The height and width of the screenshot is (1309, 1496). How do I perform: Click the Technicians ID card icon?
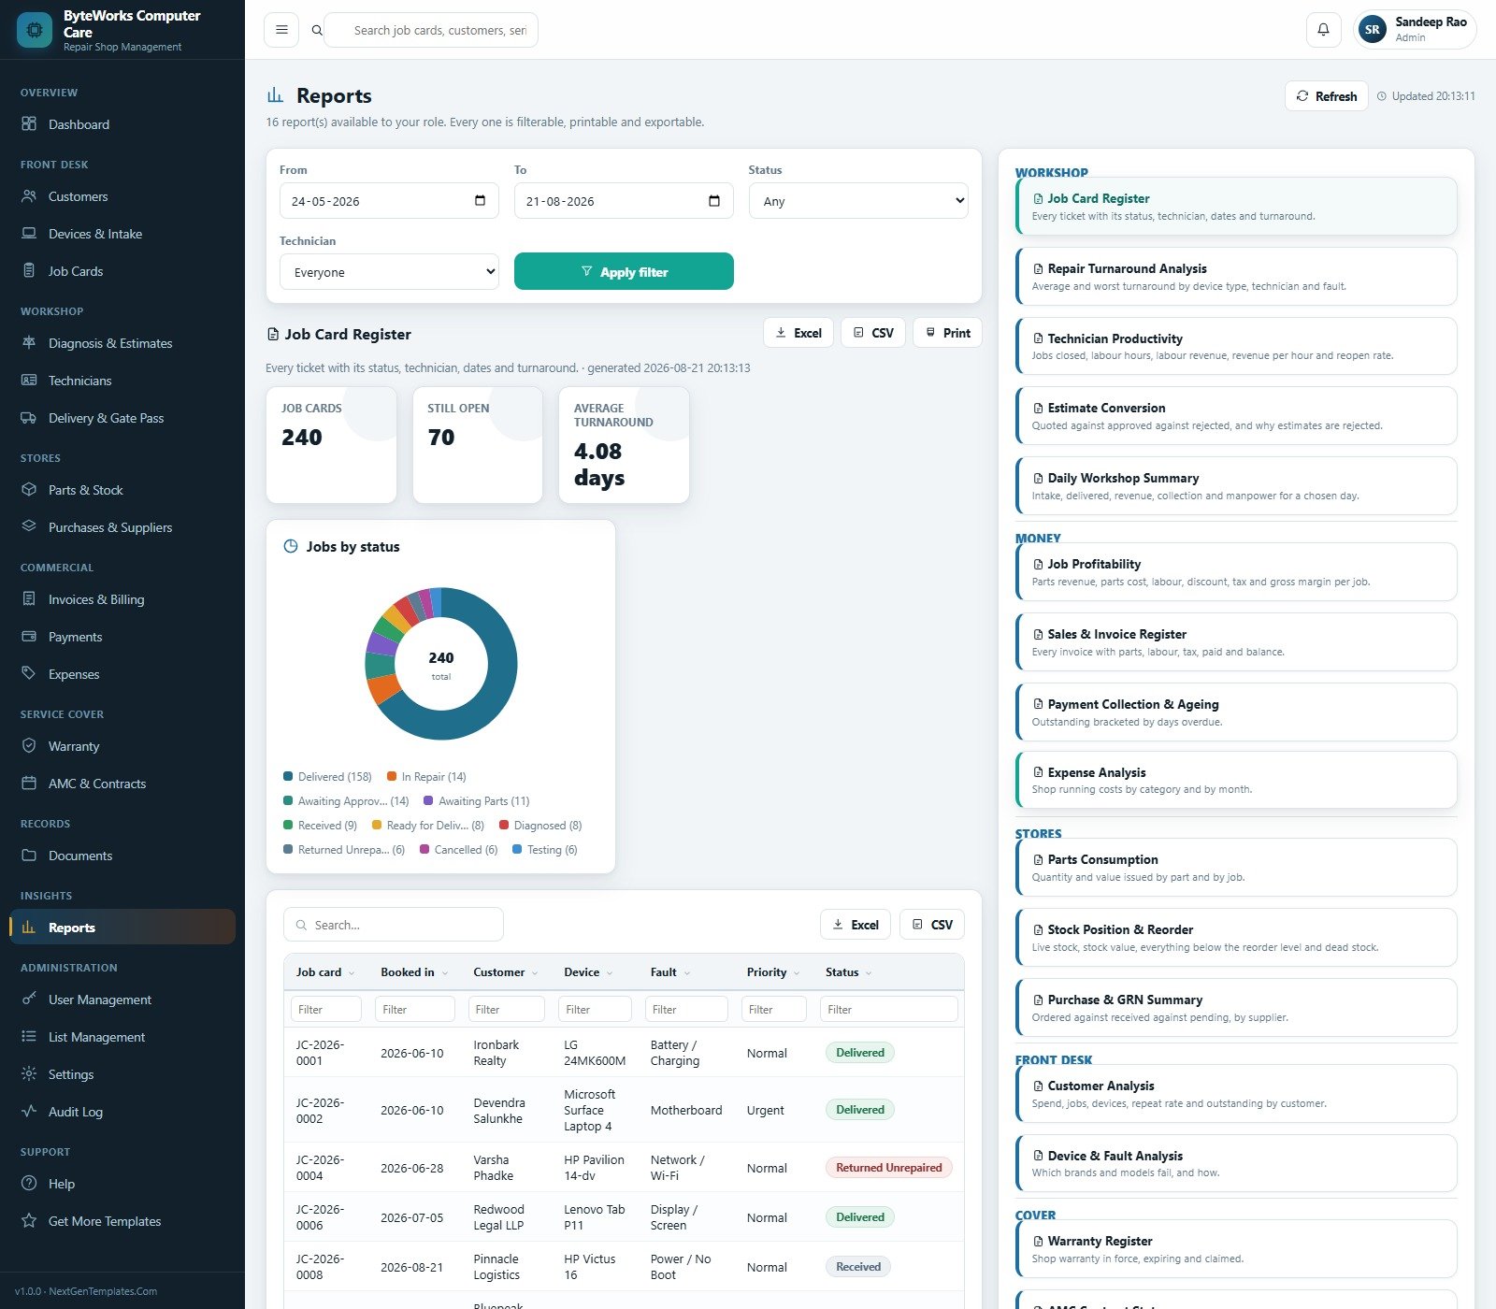tap(29, 381)
